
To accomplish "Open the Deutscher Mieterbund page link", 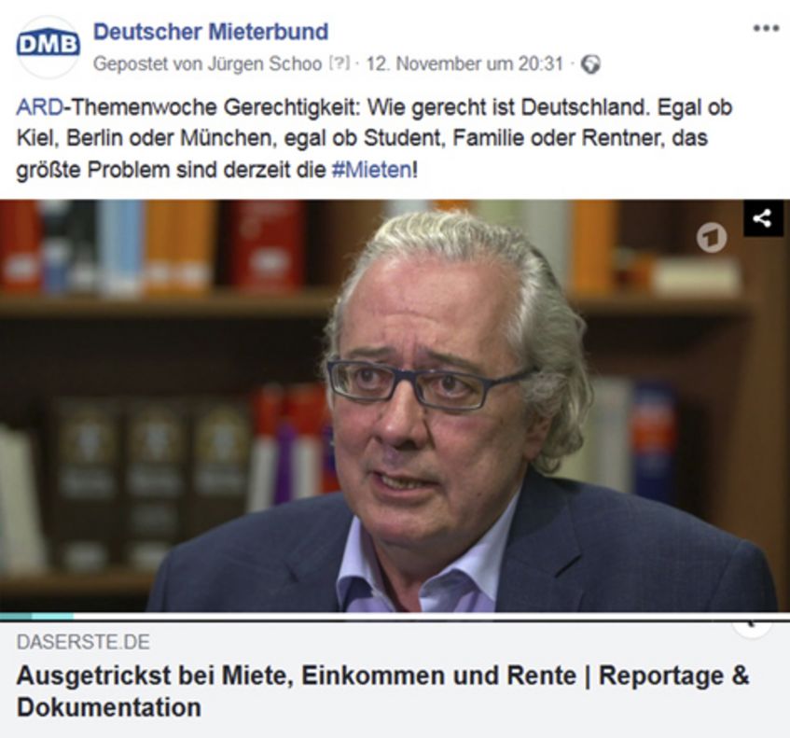I will click(211, 32).
